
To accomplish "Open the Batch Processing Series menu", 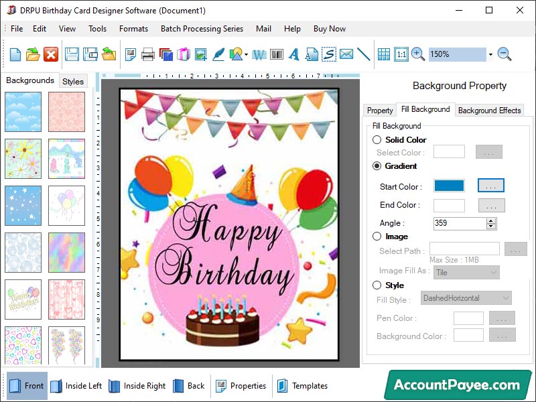I will pyautogui.click(x=200, y=29).
